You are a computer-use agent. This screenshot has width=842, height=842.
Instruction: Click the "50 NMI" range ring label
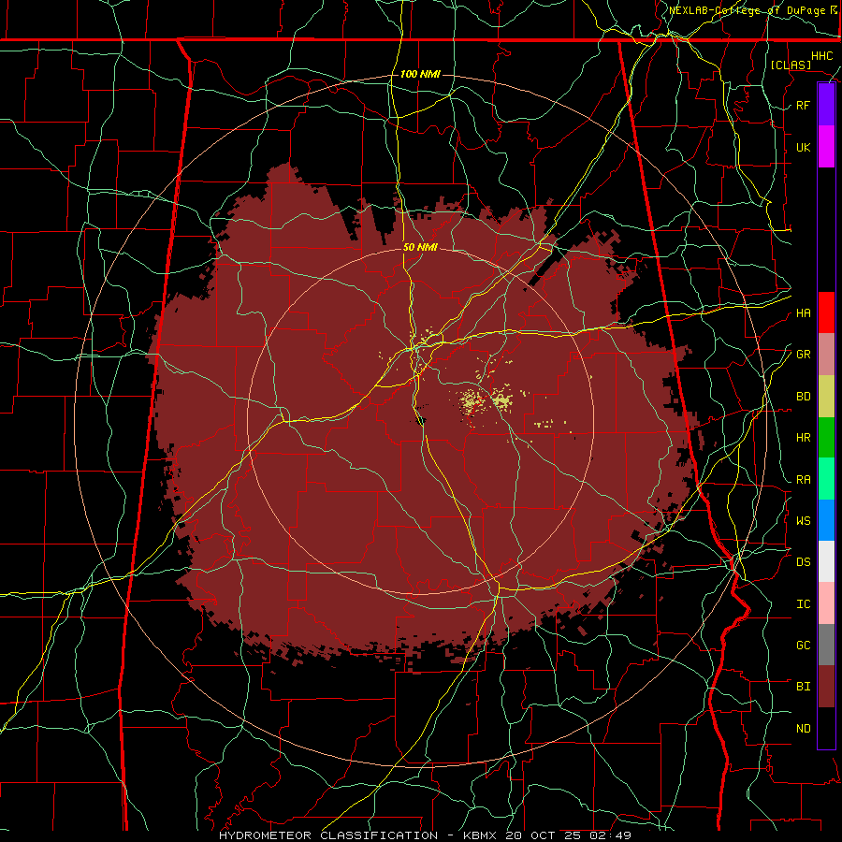(420, 248)
